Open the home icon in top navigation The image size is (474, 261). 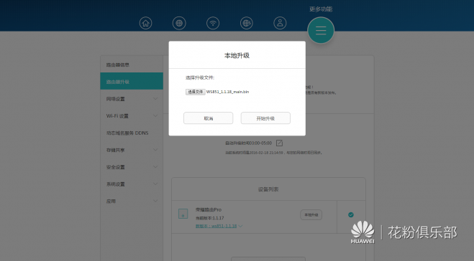point(146,23)
